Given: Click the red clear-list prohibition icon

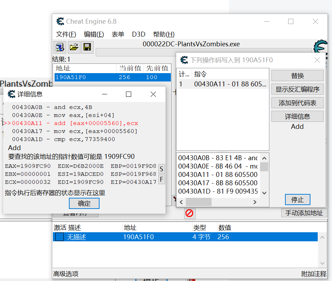Looking at the screenshot, I should (x=189, y=213).
